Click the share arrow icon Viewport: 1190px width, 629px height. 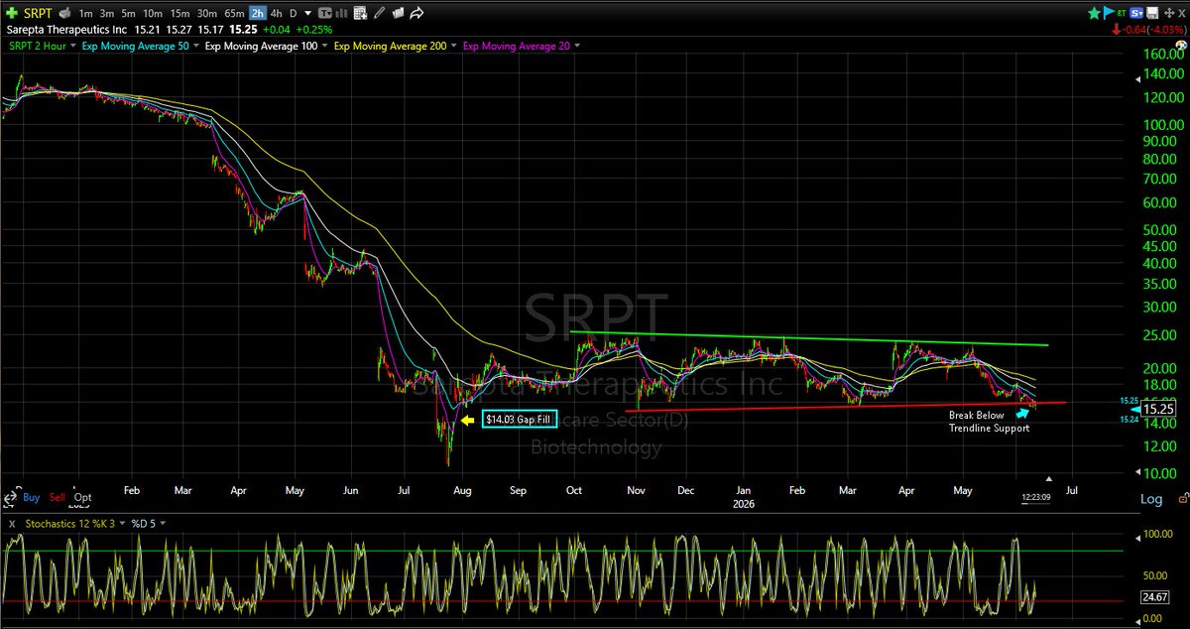point(416,13)
